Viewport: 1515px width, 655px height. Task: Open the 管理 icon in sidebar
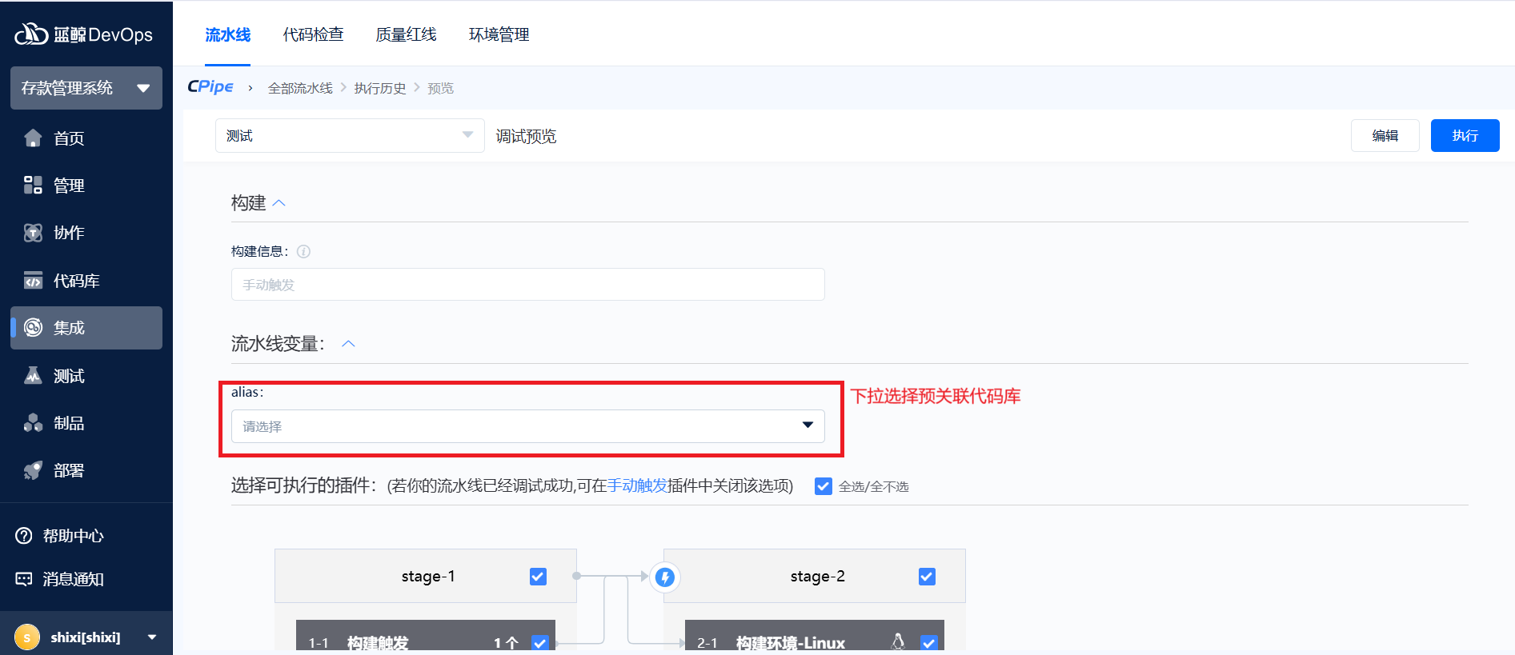coord(33,186)
